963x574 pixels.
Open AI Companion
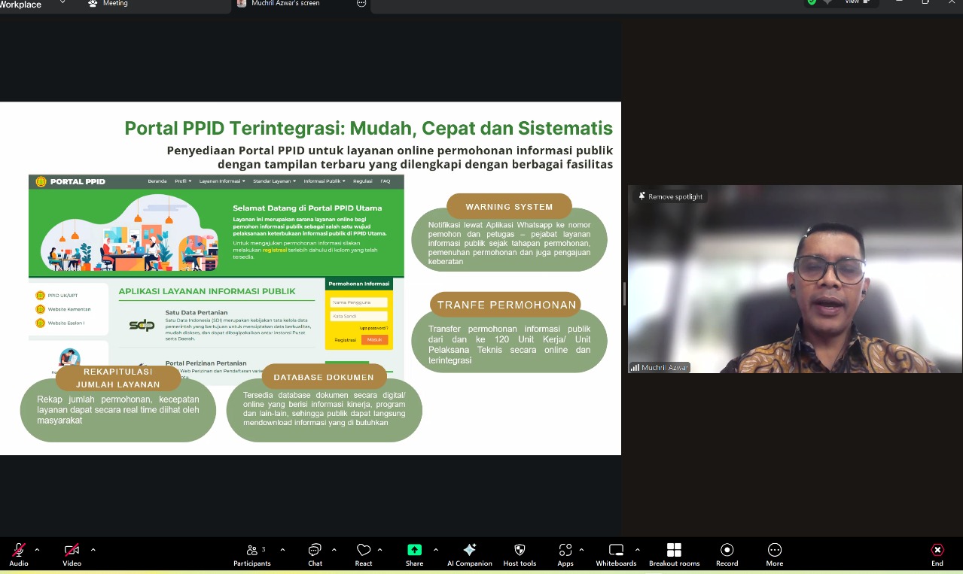tap(469, 551)
